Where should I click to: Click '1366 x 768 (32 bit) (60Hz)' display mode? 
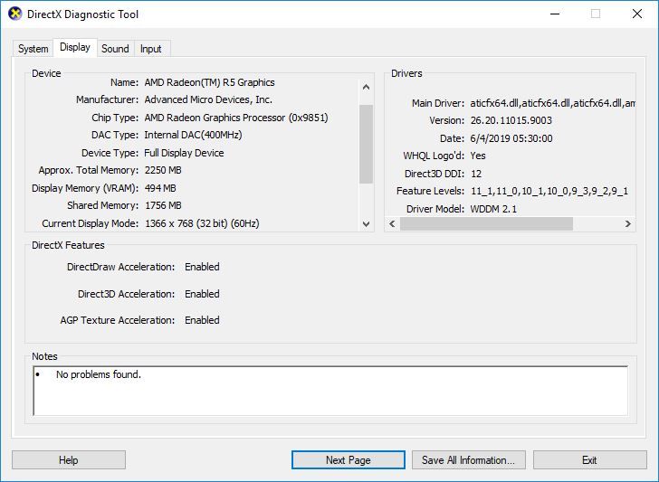(202, 223)
